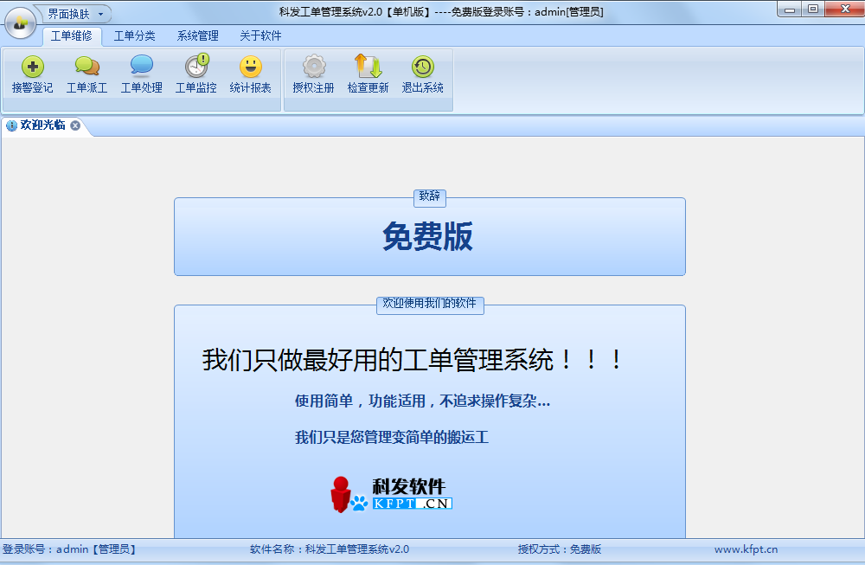865x565 pixels.
Task: Click the 欢迎使用我们的软件 group label
Action: coord(430,304)
